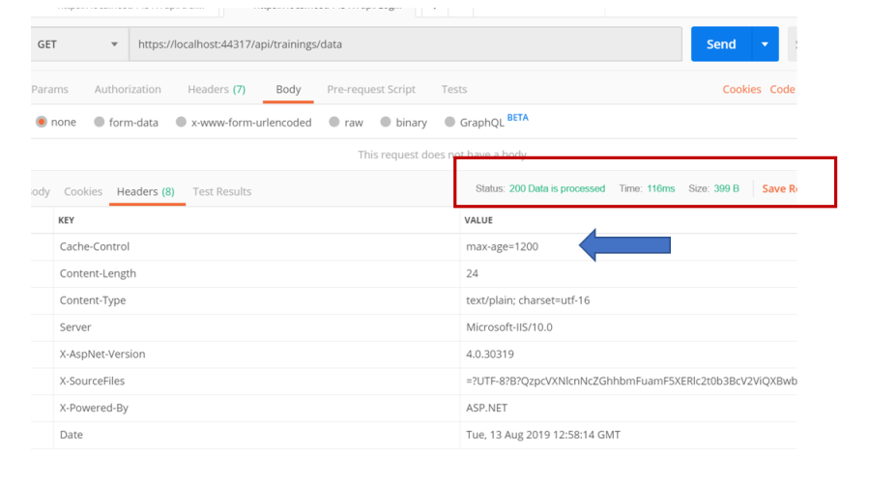Switch to the Params tab
This screenshot has width=869, height=481.
[x=49, y=90]
